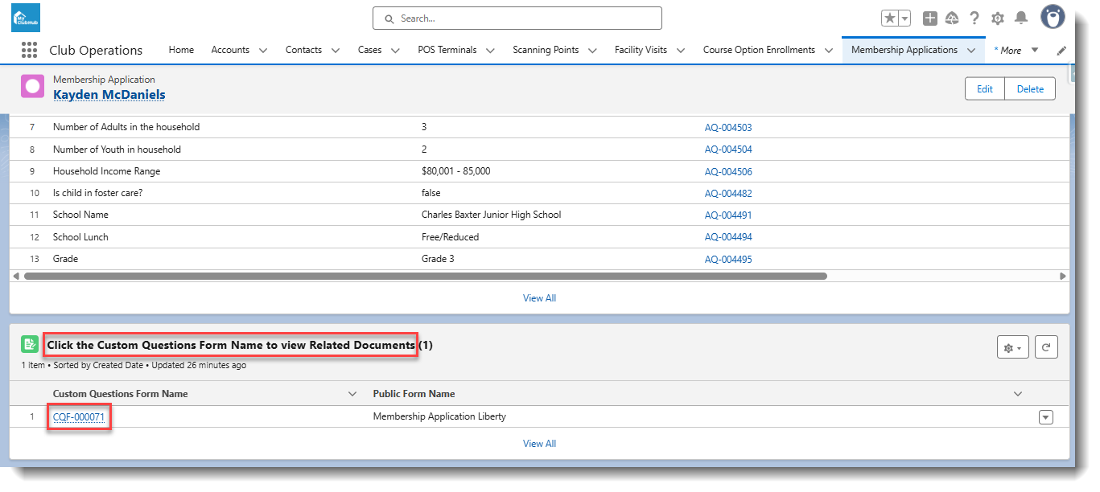This screenshot has height=492, width=1100.
Task: Refresh the Custom Questions Form related list
Action: click(1046, 346)
